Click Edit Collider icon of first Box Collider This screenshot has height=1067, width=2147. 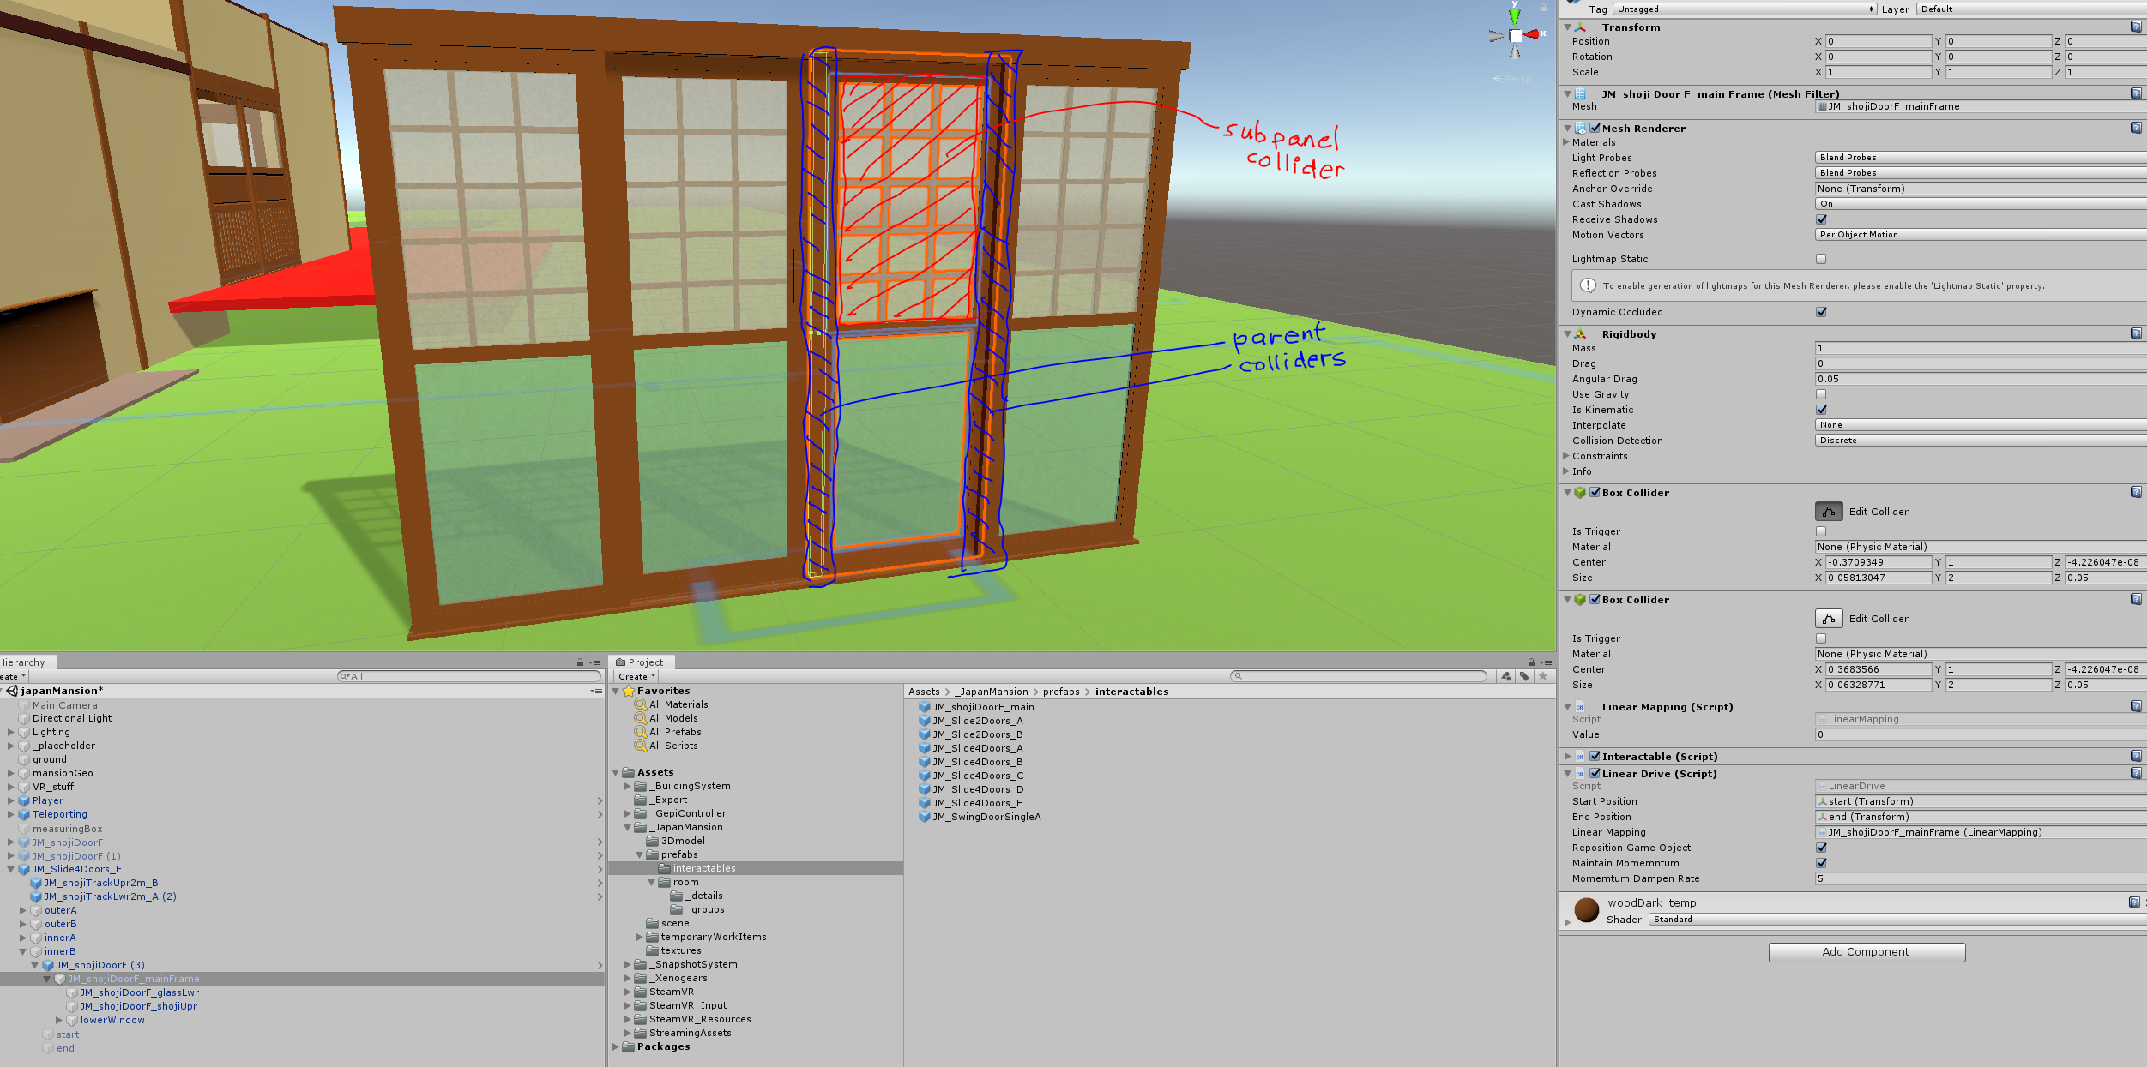(x=1828, y=512)
